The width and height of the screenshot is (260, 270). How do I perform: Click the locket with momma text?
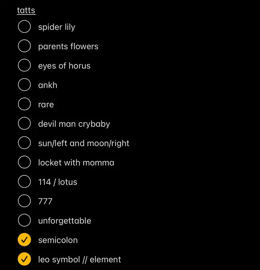pyautogui.click(x=76, y=163)
